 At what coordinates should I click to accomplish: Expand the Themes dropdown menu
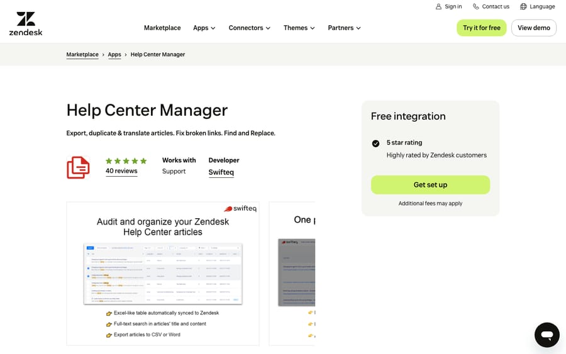point(299,28)
